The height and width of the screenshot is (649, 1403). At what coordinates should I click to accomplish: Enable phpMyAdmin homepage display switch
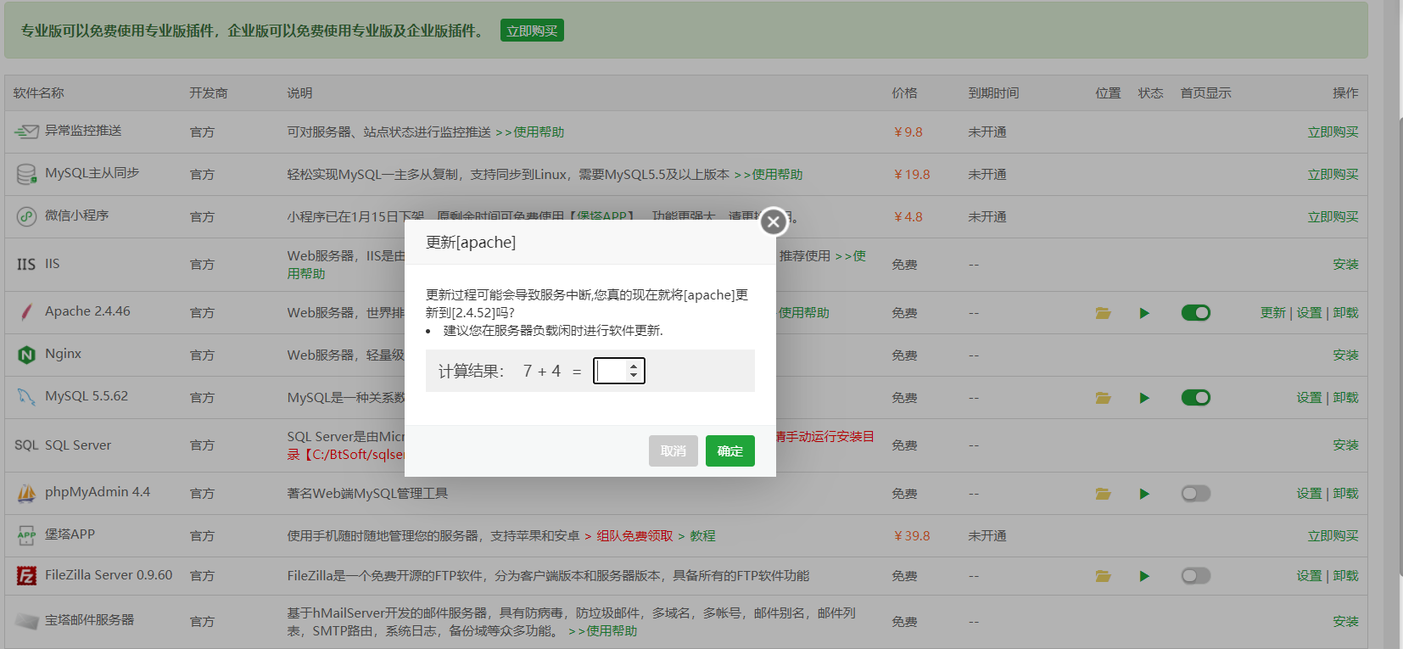point(1195,494)
